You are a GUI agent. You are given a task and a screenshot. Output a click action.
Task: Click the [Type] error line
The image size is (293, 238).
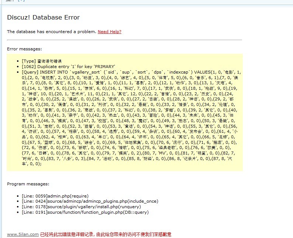click(42, 61)
